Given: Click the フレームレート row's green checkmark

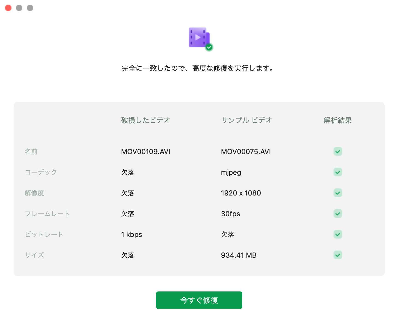Looking at the screenshot, I should [338, 213].
